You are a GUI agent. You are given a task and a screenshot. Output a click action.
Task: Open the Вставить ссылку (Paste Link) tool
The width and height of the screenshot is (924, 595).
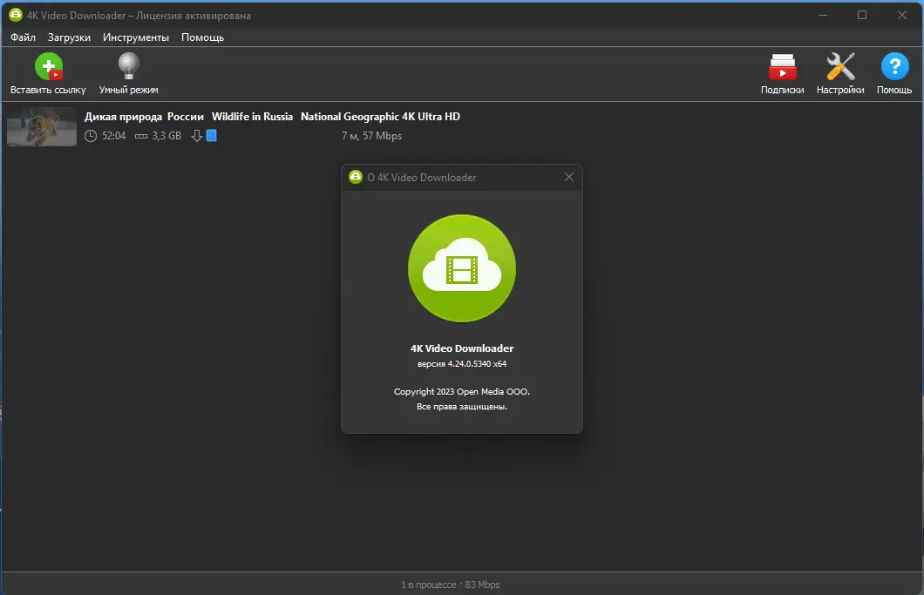48,73
